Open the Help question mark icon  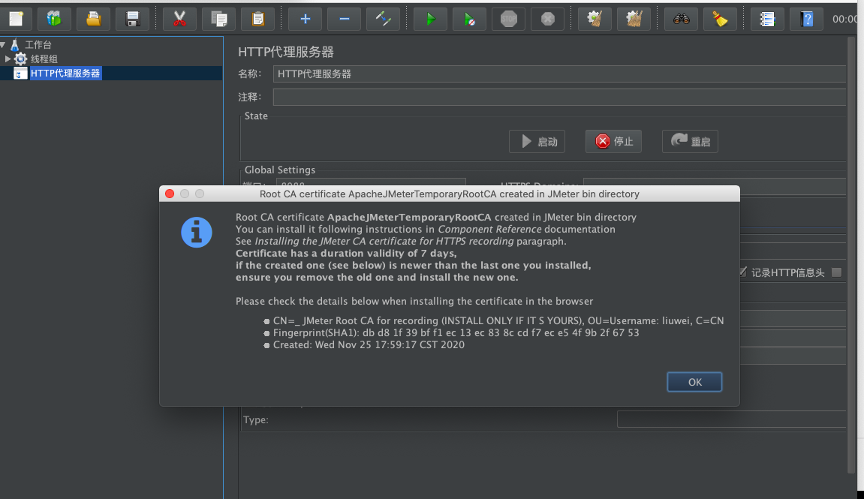[x=807, y=19]
